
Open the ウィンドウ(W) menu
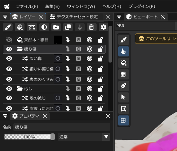pyautogui.click(x=81, y=6)
